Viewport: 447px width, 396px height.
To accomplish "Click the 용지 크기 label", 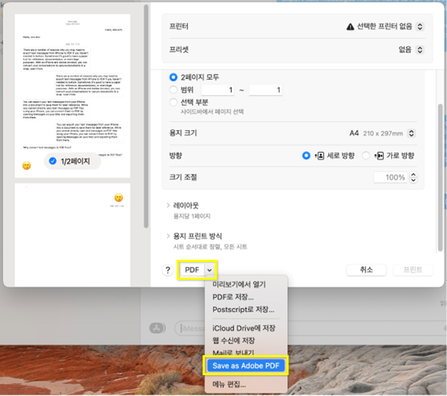I will click(183, 133).
